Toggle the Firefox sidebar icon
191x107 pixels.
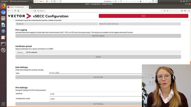[185, 11]
